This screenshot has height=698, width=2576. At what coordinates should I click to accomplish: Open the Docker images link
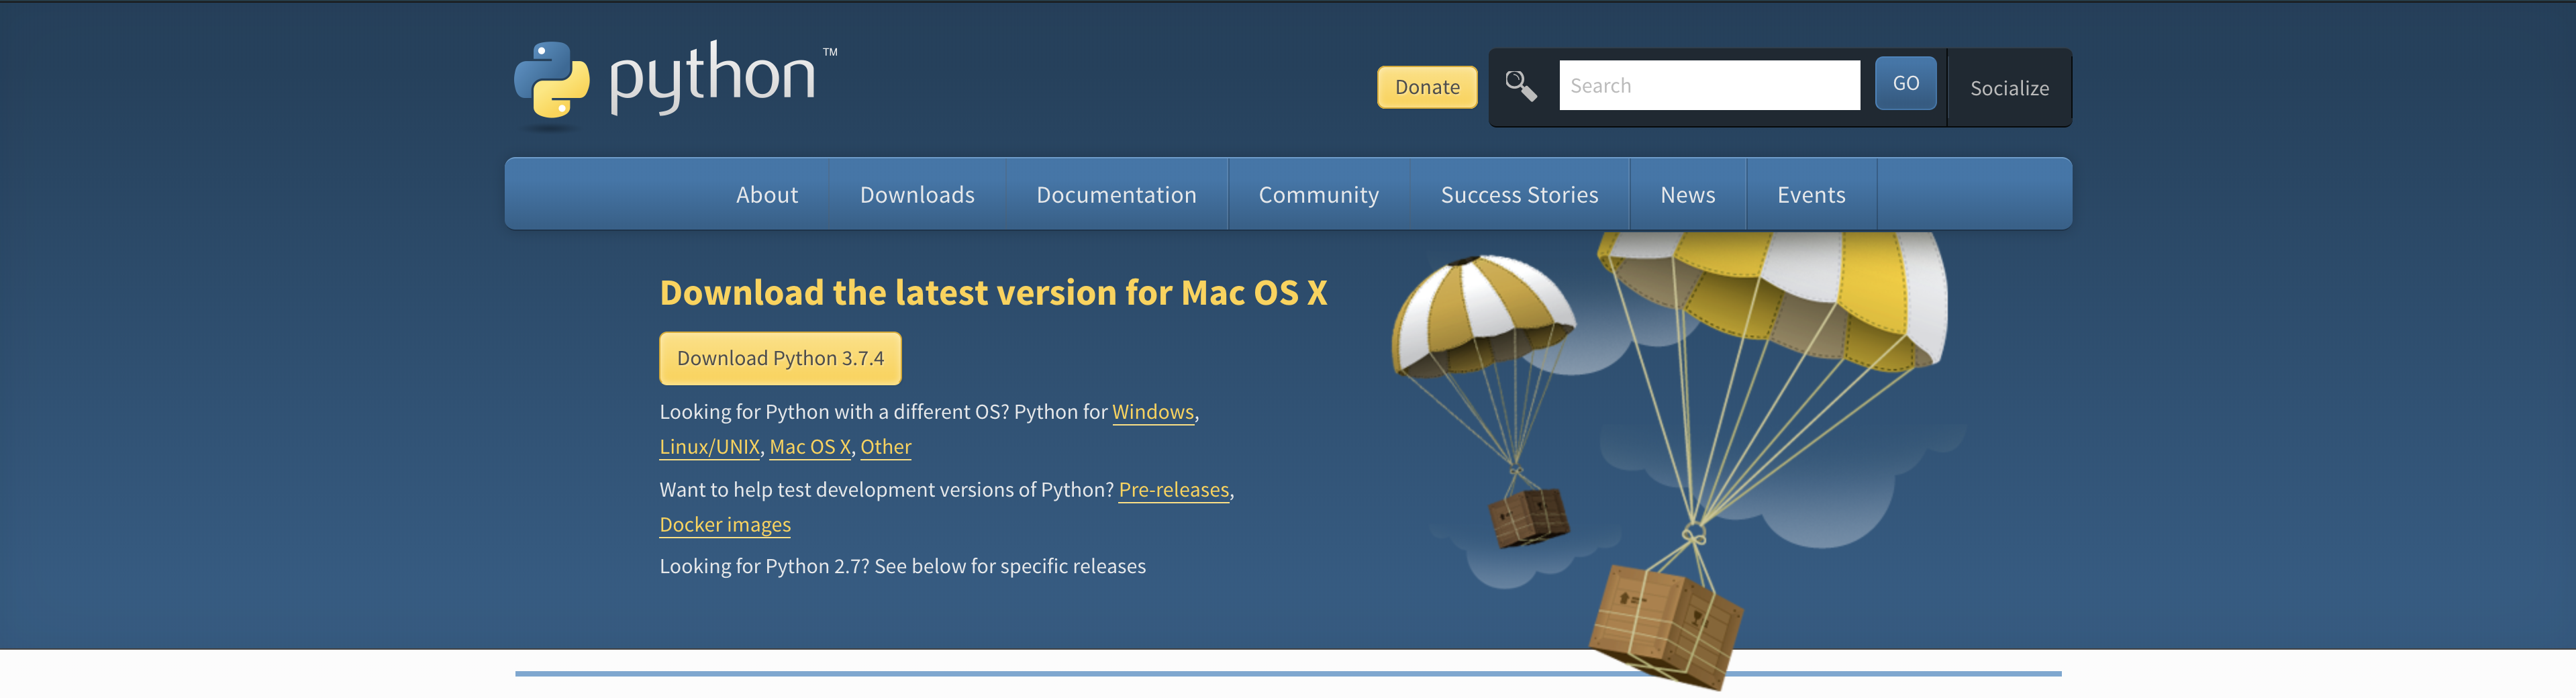(725, 525)
